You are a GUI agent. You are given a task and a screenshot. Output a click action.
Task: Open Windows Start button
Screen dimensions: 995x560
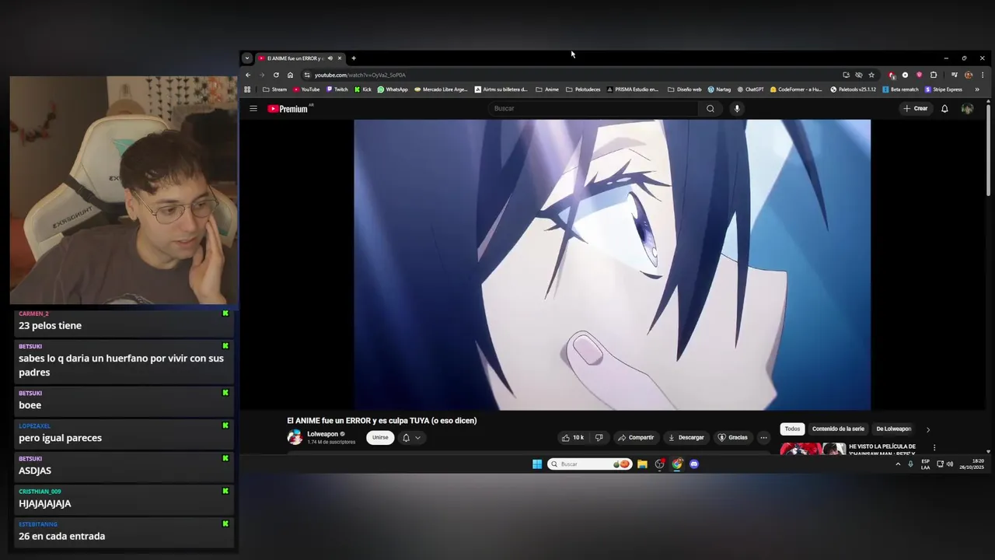(x=537, y=464)
